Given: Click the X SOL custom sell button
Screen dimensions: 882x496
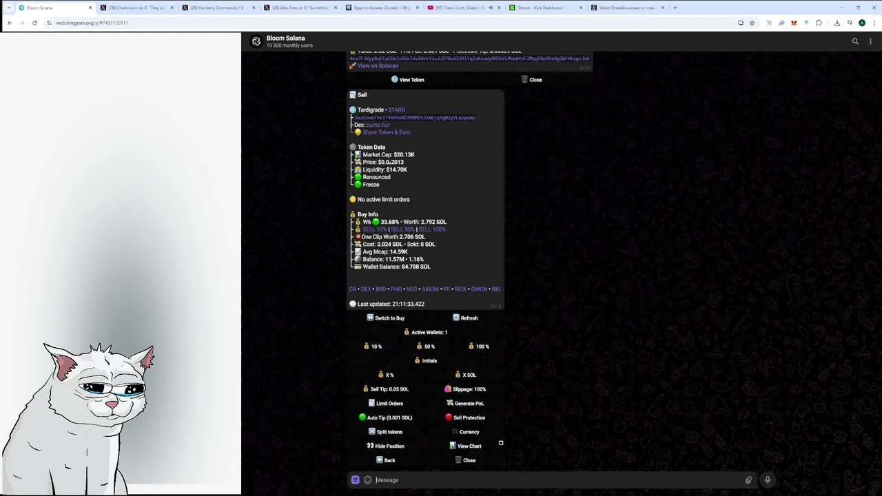Looking at the screenshot, I should [x=465, y=375].
